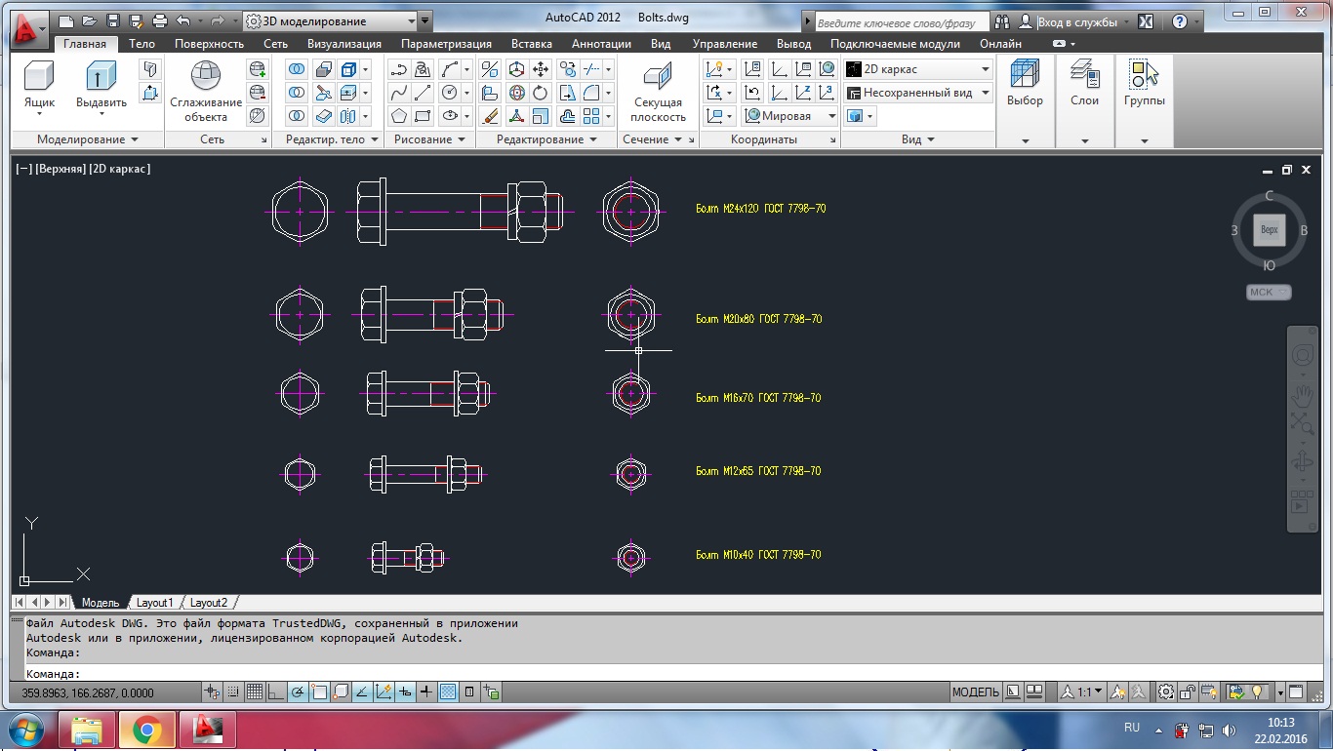Open the МСК coordinate dropdown under ViewCube

pos(1269,292)
